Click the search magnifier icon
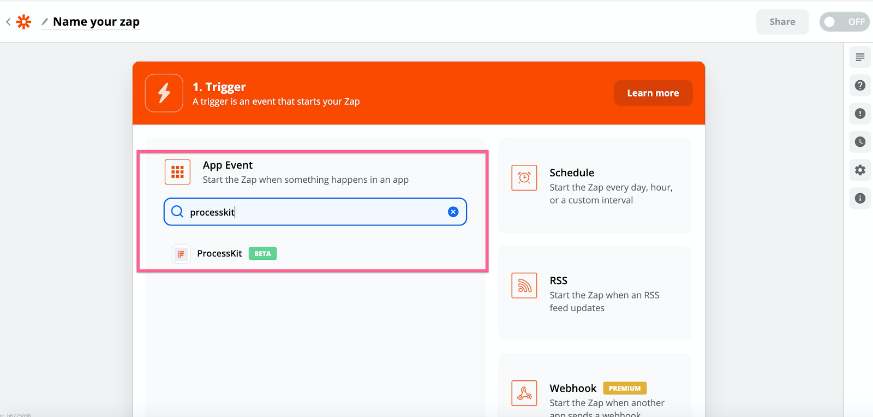873x417 pixels. coord(177,212)
